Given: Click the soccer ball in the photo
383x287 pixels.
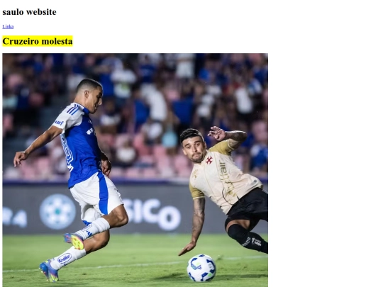Looking at the screenshot, I should pos(201,268).
